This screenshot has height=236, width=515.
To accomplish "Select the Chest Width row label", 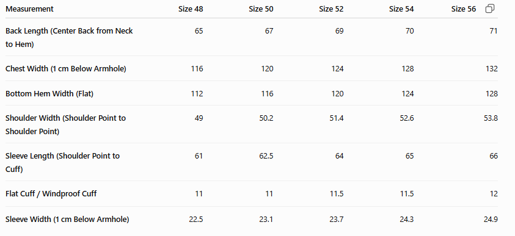I will click(x=66, y=69).
